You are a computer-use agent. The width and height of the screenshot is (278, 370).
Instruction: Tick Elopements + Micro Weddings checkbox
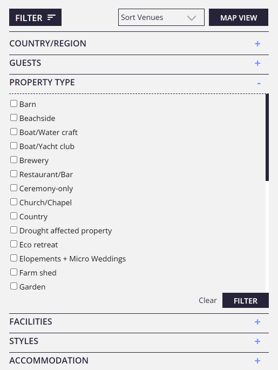(13, 258)
